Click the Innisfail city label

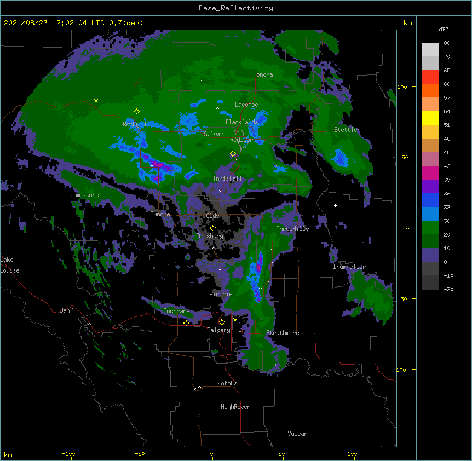227,178
